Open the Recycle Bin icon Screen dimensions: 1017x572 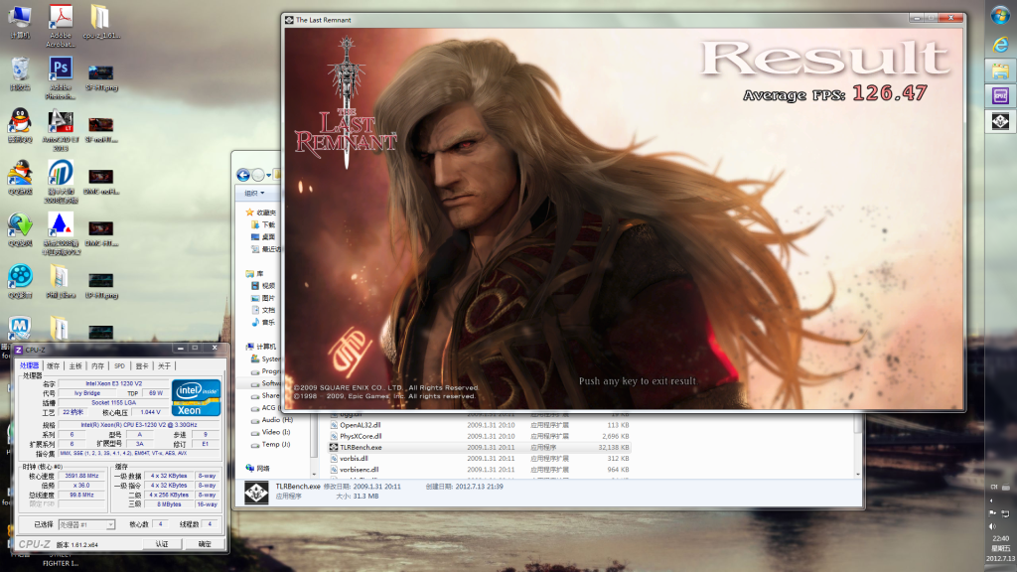pos(20,70)
